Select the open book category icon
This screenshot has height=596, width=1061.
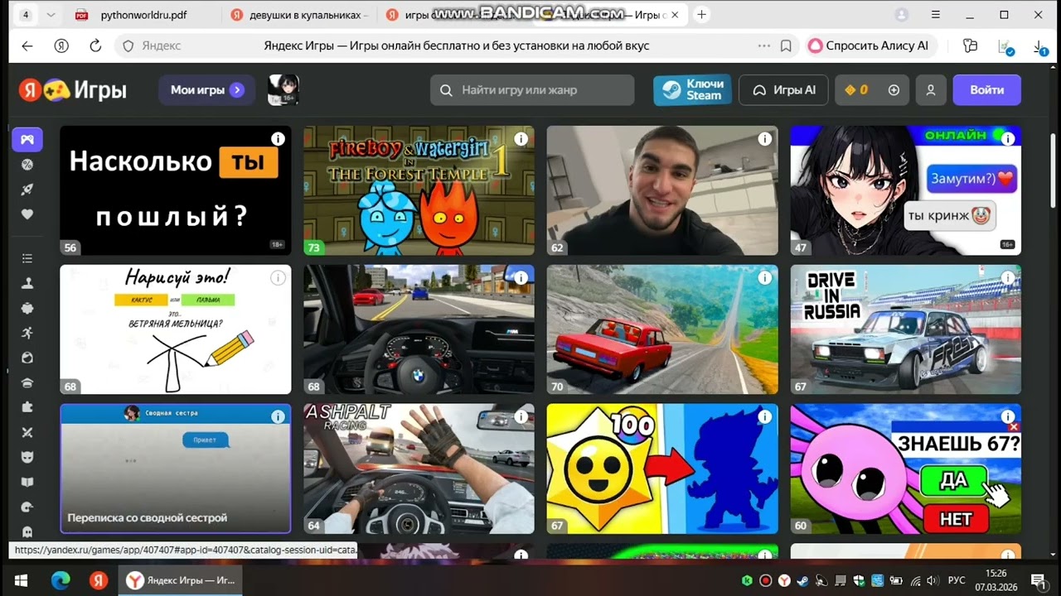click(27, 482)
